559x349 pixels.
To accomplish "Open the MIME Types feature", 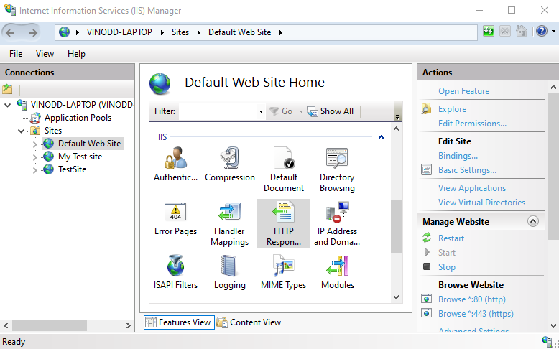I will (283, 266).
